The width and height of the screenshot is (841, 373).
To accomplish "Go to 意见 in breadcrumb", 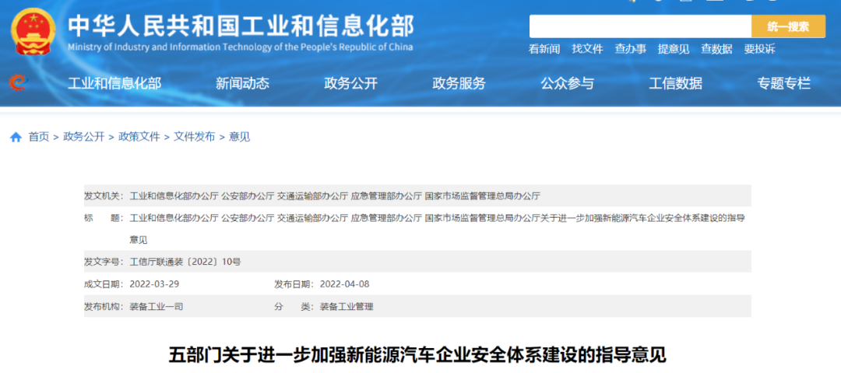I will (x=239, y=137).
